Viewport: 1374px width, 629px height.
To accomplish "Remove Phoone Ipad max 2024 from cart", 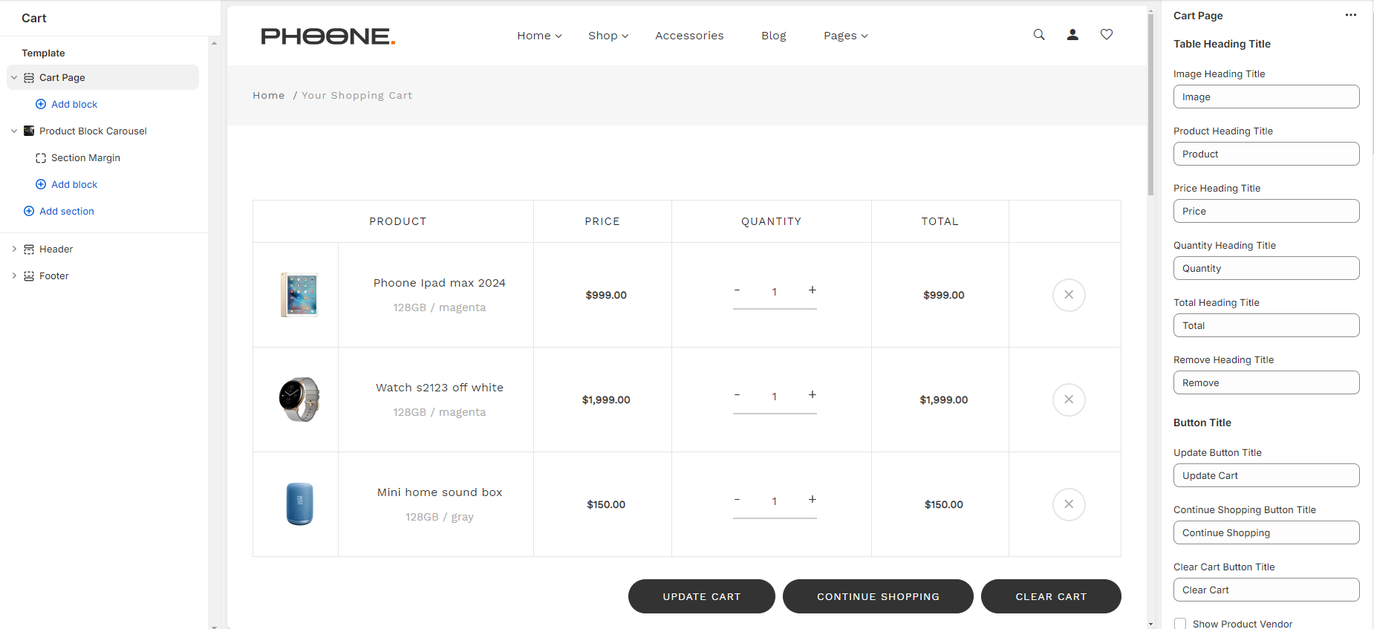I will point(1069,295).
